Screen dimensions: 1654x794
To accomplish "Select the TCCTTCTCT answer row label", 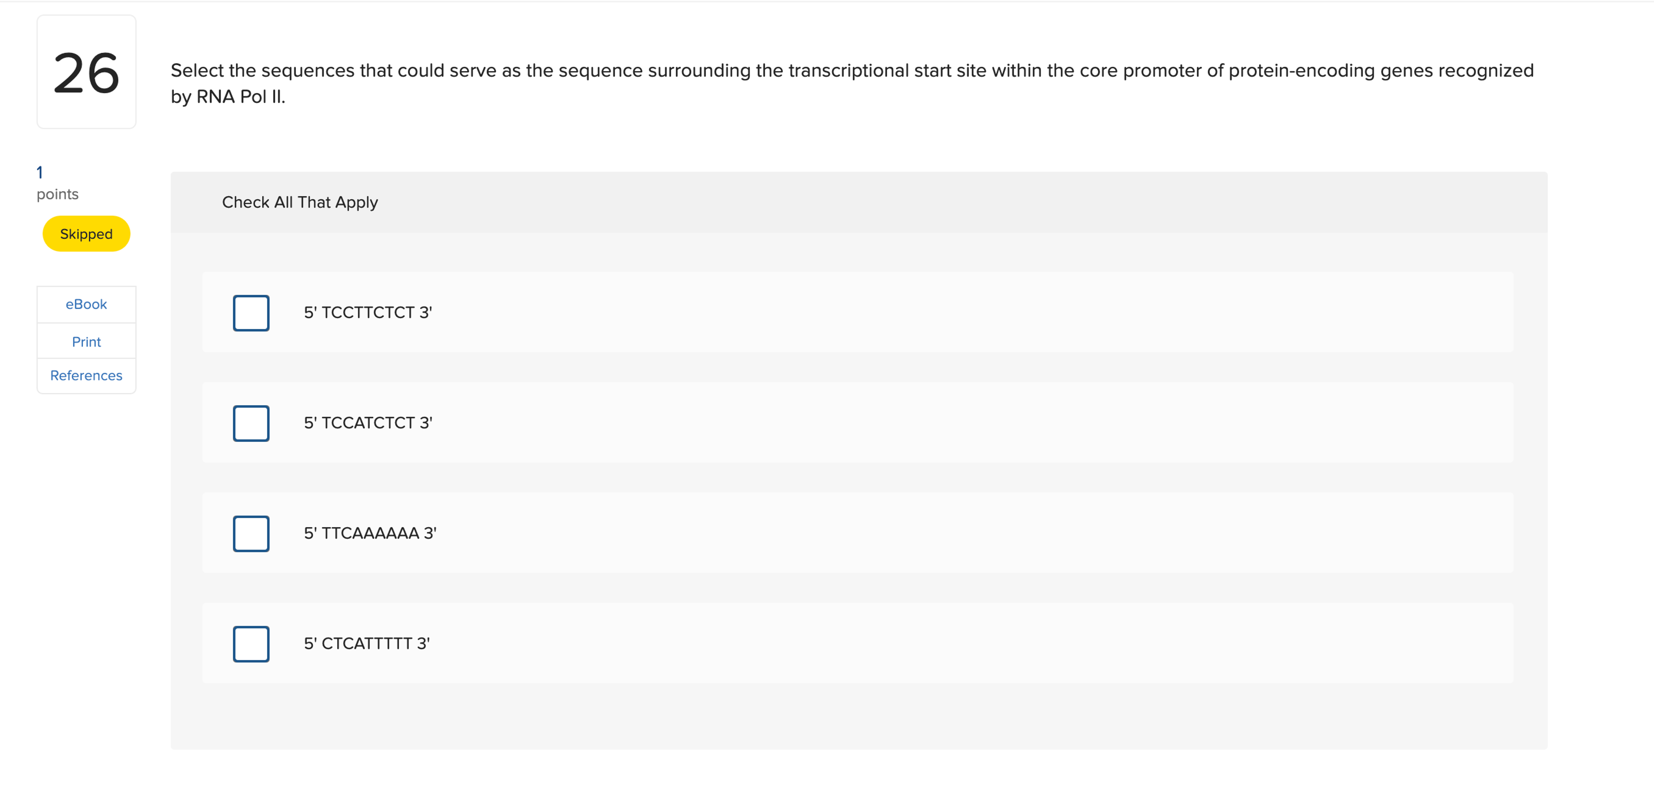I will [x=368, y=312].
